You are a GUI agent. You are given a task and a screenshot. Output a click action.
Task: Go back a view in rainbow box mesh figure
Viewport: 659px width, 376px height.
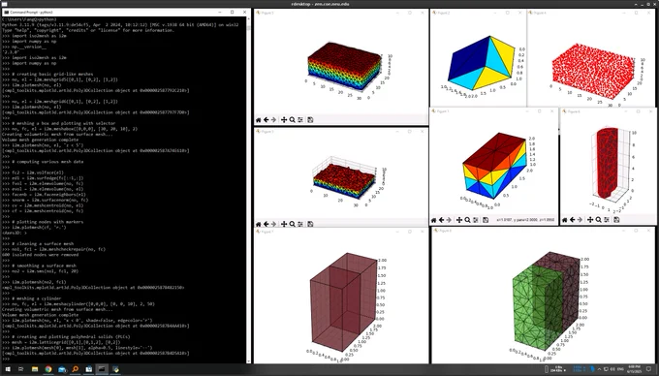pyautogui.click(x=267, y=120)
